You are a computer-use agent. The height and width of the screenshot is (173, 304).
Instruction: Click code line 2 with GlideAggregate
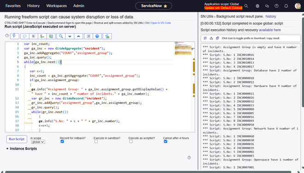point(65,48)
